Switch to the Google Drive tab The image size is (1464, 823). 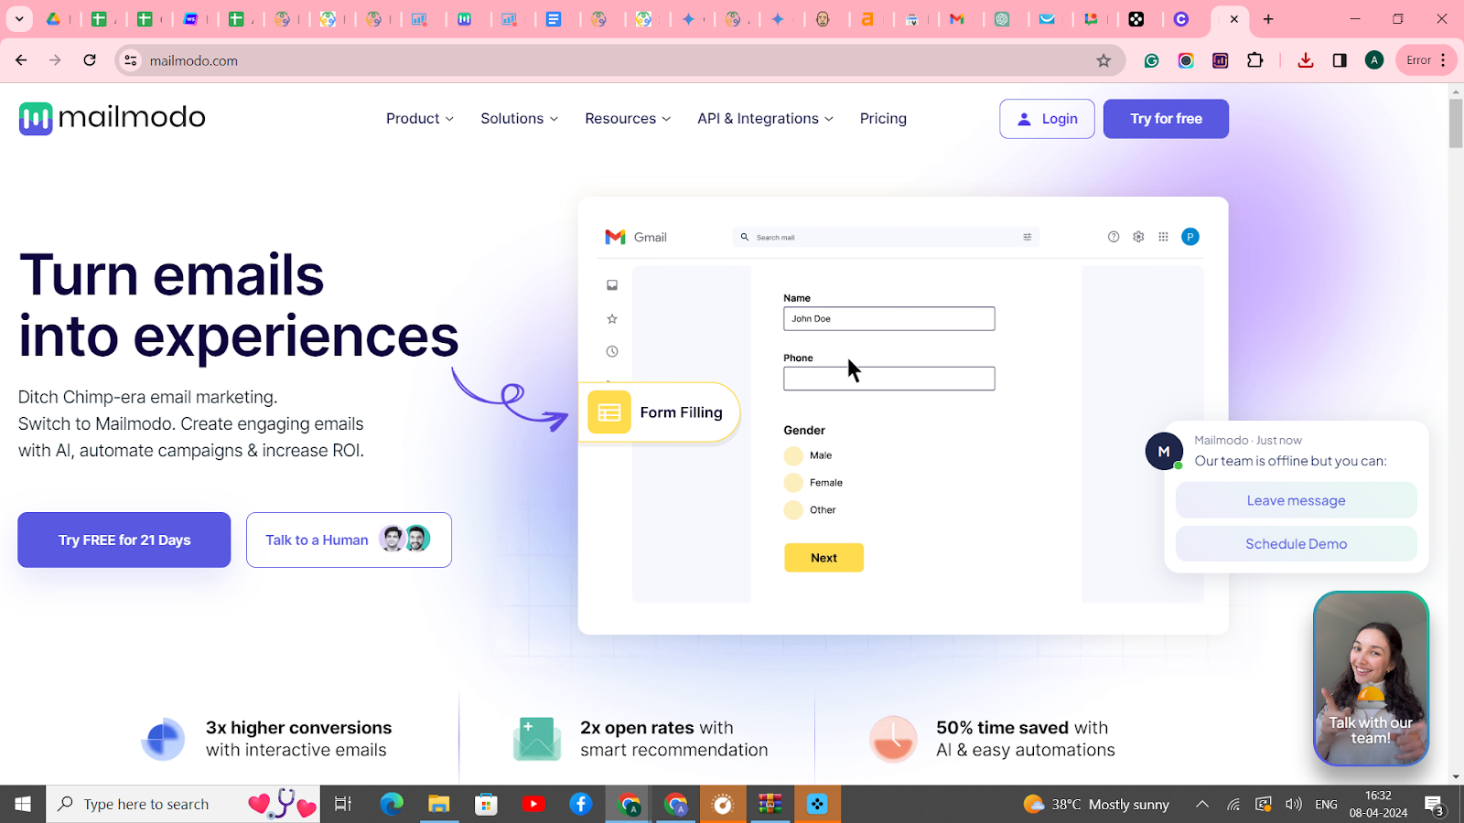54,19
